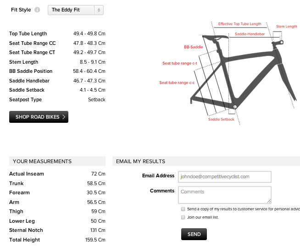Click the bike frame diagram image
The image size is (300, 247).
tap(239, 73)
